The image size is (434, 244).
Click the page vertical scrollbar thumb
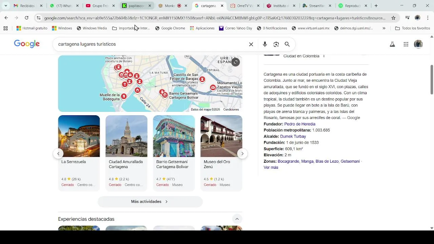432,80
